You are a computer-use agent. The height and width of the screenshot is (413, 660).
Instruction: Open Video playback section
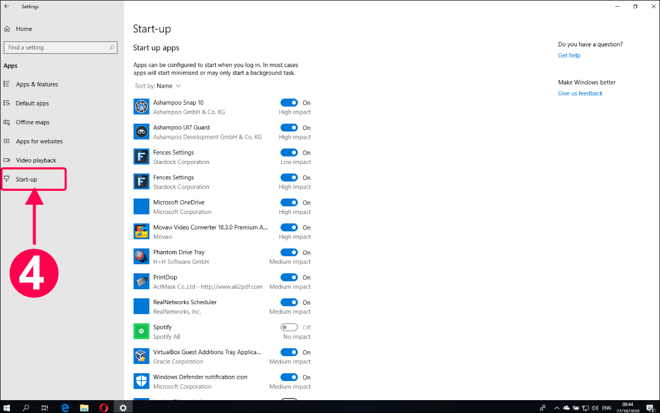(x=36, y=161)
